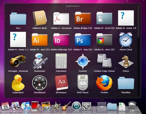Open the Flip4Mac folder
The image size is (146, 114).
point(126,83)
